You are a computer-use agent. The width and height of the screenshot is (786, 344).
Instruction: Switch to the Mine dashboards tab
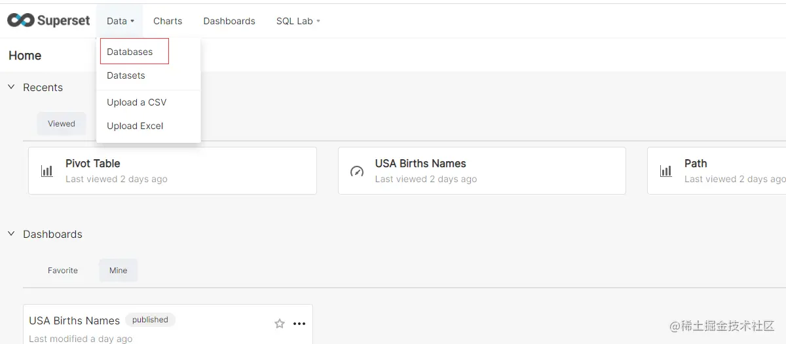119,271
